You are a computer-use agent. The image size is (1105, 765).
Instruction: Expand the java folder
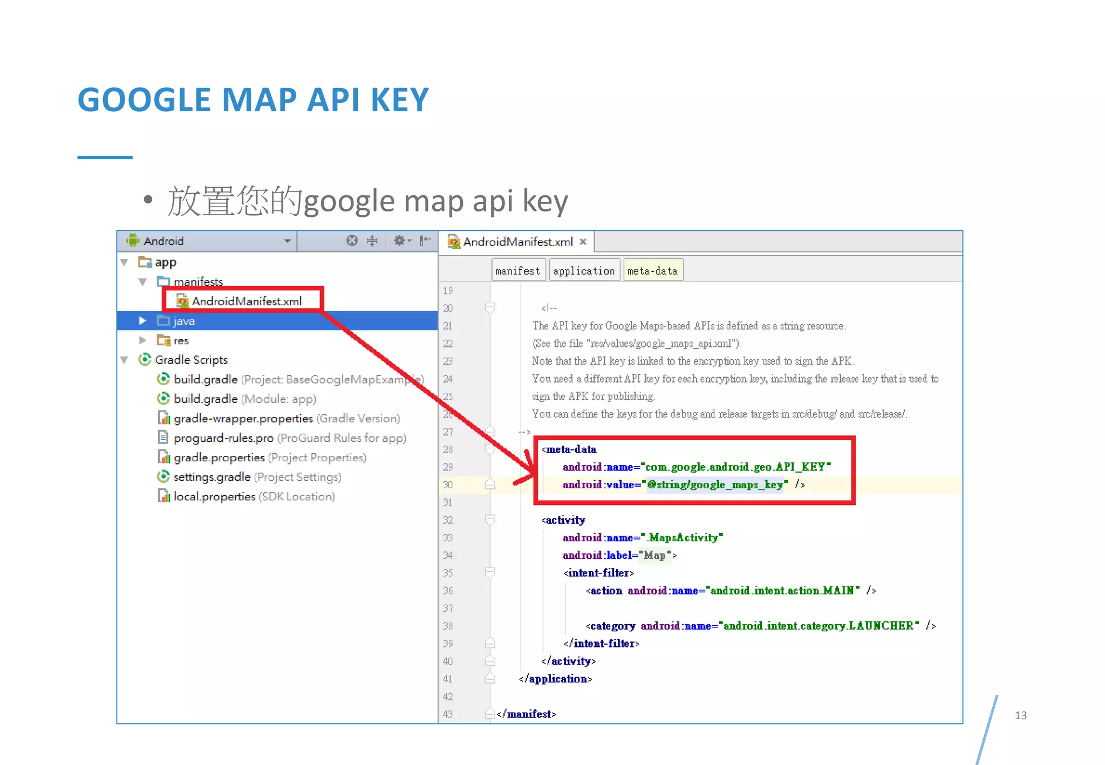point(143,320)
